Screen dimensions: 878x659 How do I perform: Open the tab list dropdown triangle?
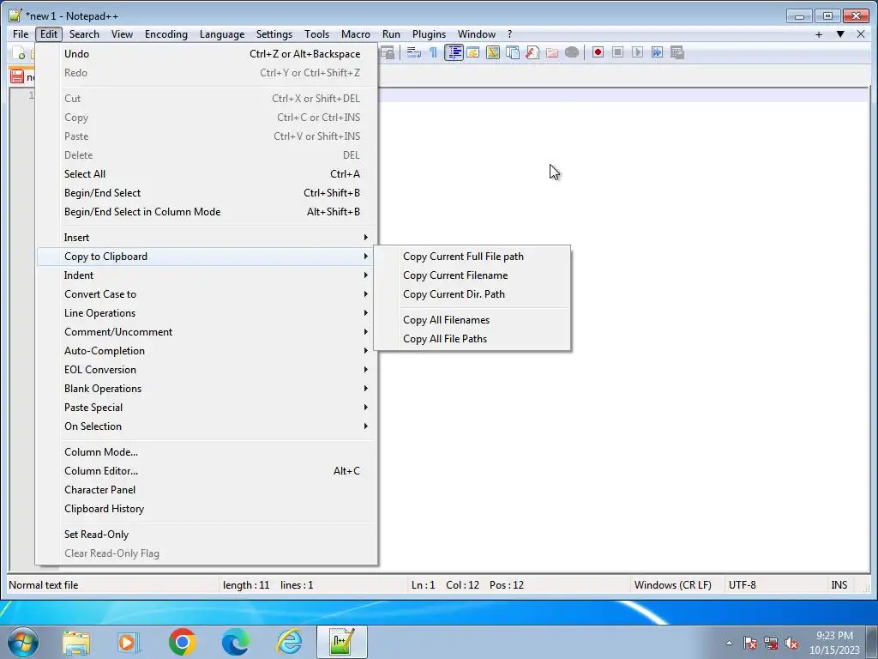pos(840,34)
